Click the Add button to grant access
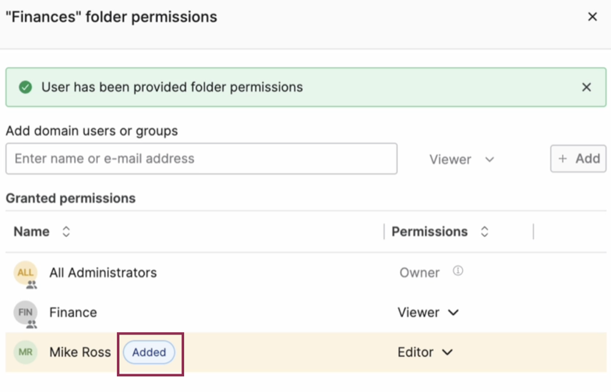Viewport: 611px width, 392px height. click(x=578, y=158)
